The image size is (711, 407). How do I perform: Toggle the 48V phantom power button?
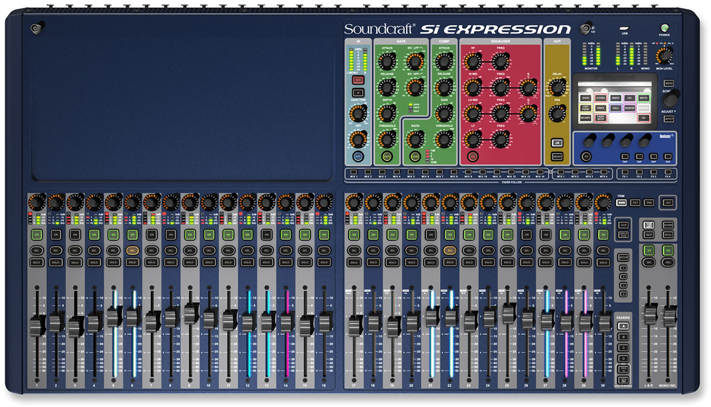tap(357, 80)
